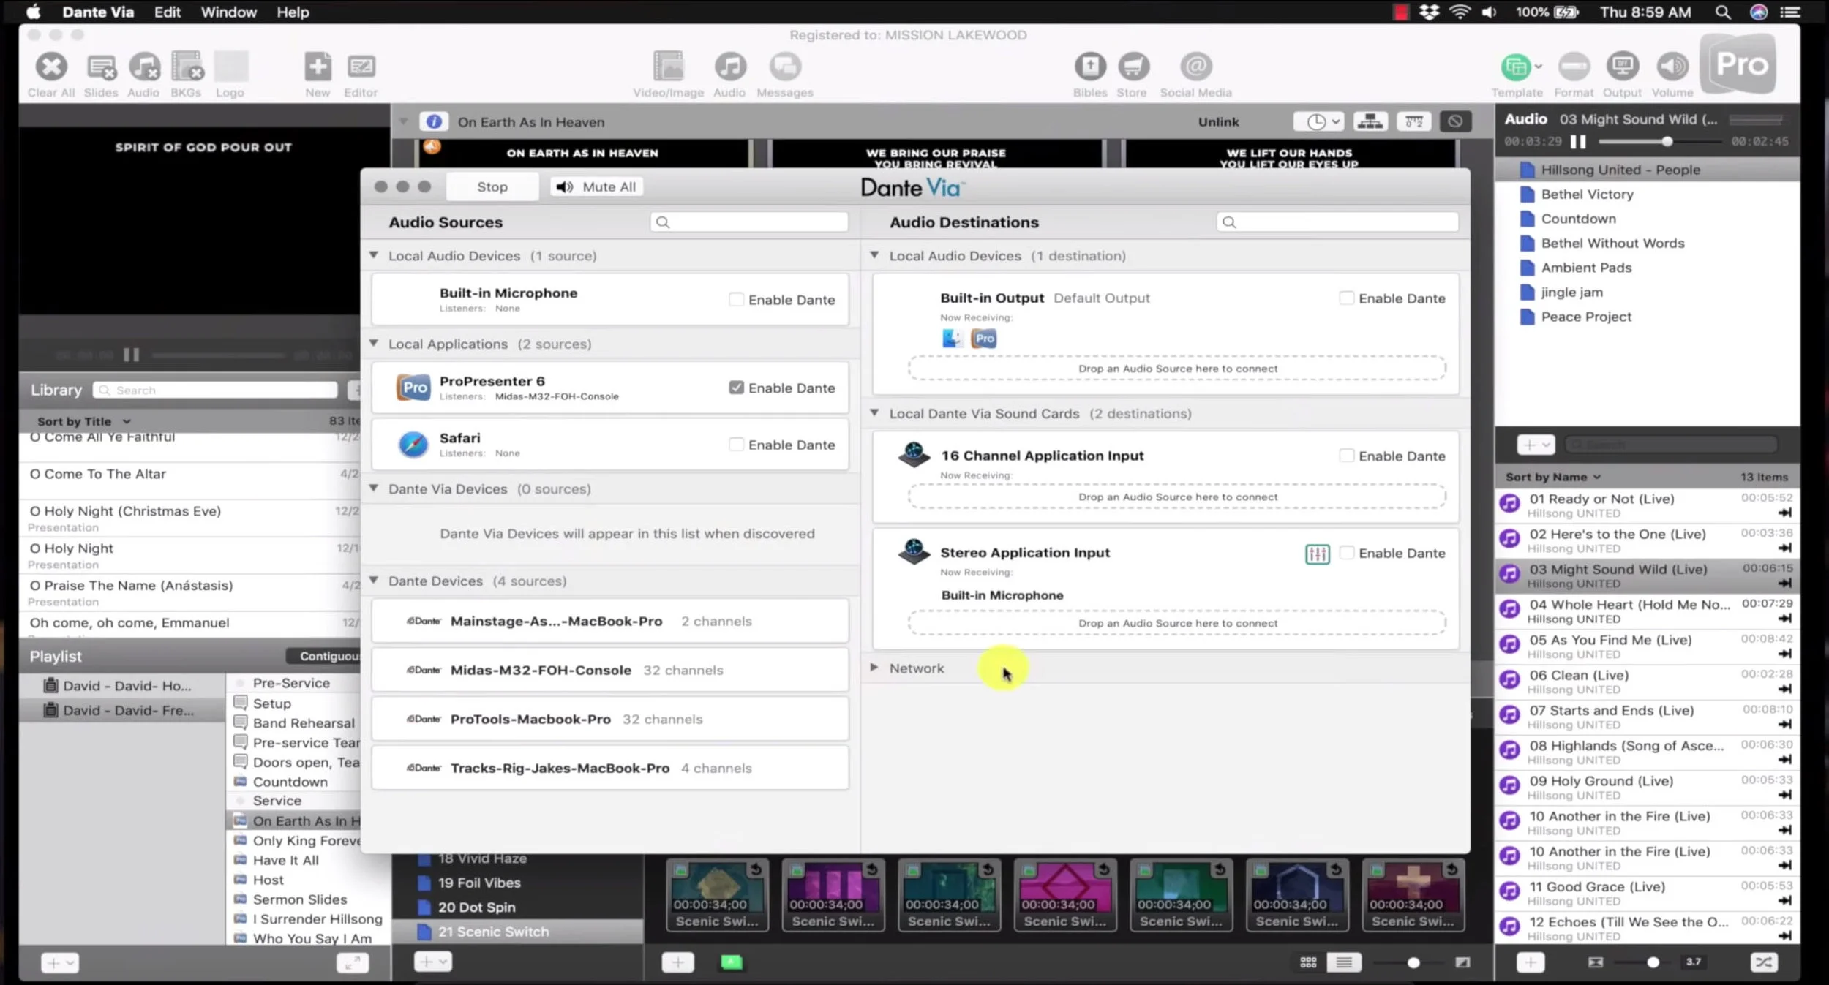Screen dimensions: 1829x985
Task: Enable Dante for Built-in Output
Action: coord(1346,298)
